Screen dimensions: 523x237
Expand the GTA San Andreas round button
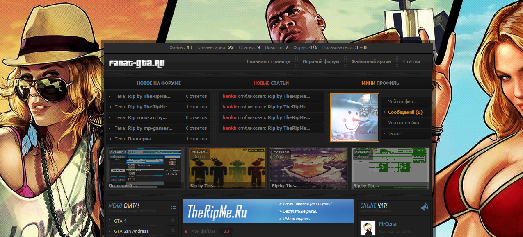[173, 231]
